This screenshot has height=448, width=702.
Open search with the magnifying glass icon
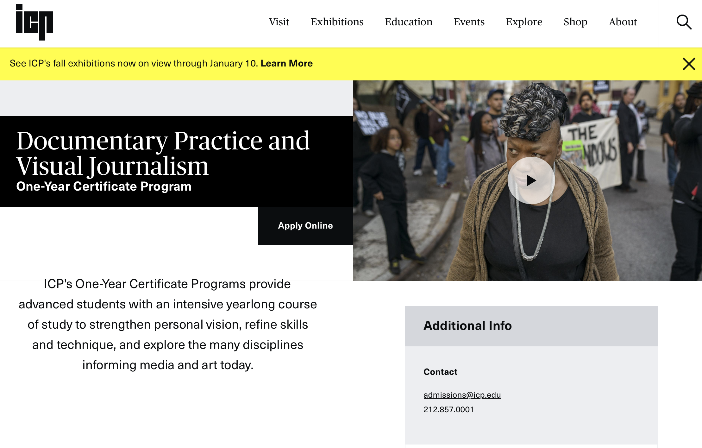[x=684, y=22]
